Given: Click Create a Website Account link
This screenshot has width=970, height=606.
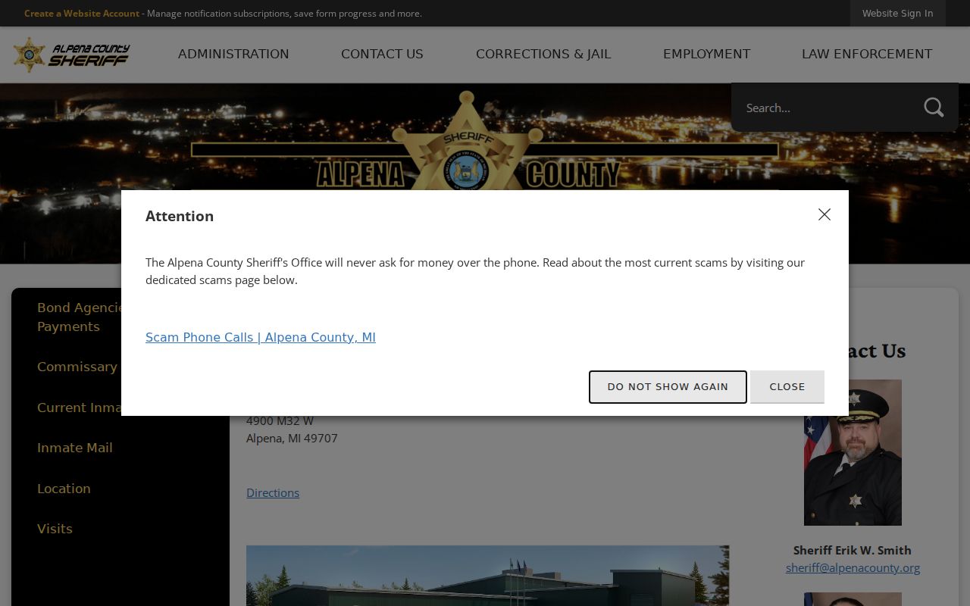Looking at the screenshot, I should click(82, 14).
